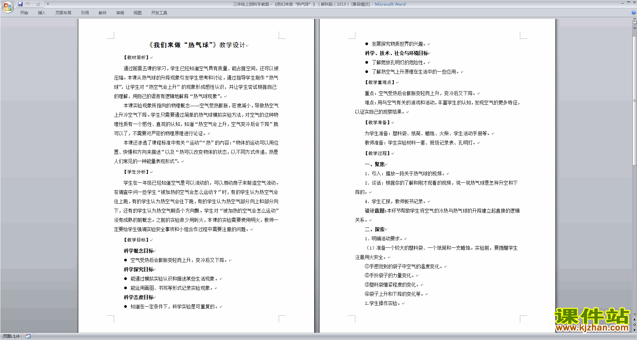Open the 开发工具 tab
Image resolution: width=637 pixels, height=340 pixels.
point(159,13)
